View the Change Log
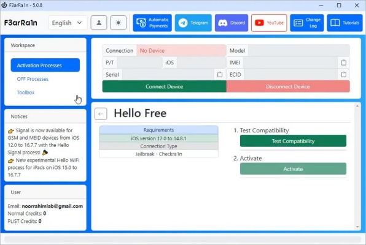 point(306,23)
